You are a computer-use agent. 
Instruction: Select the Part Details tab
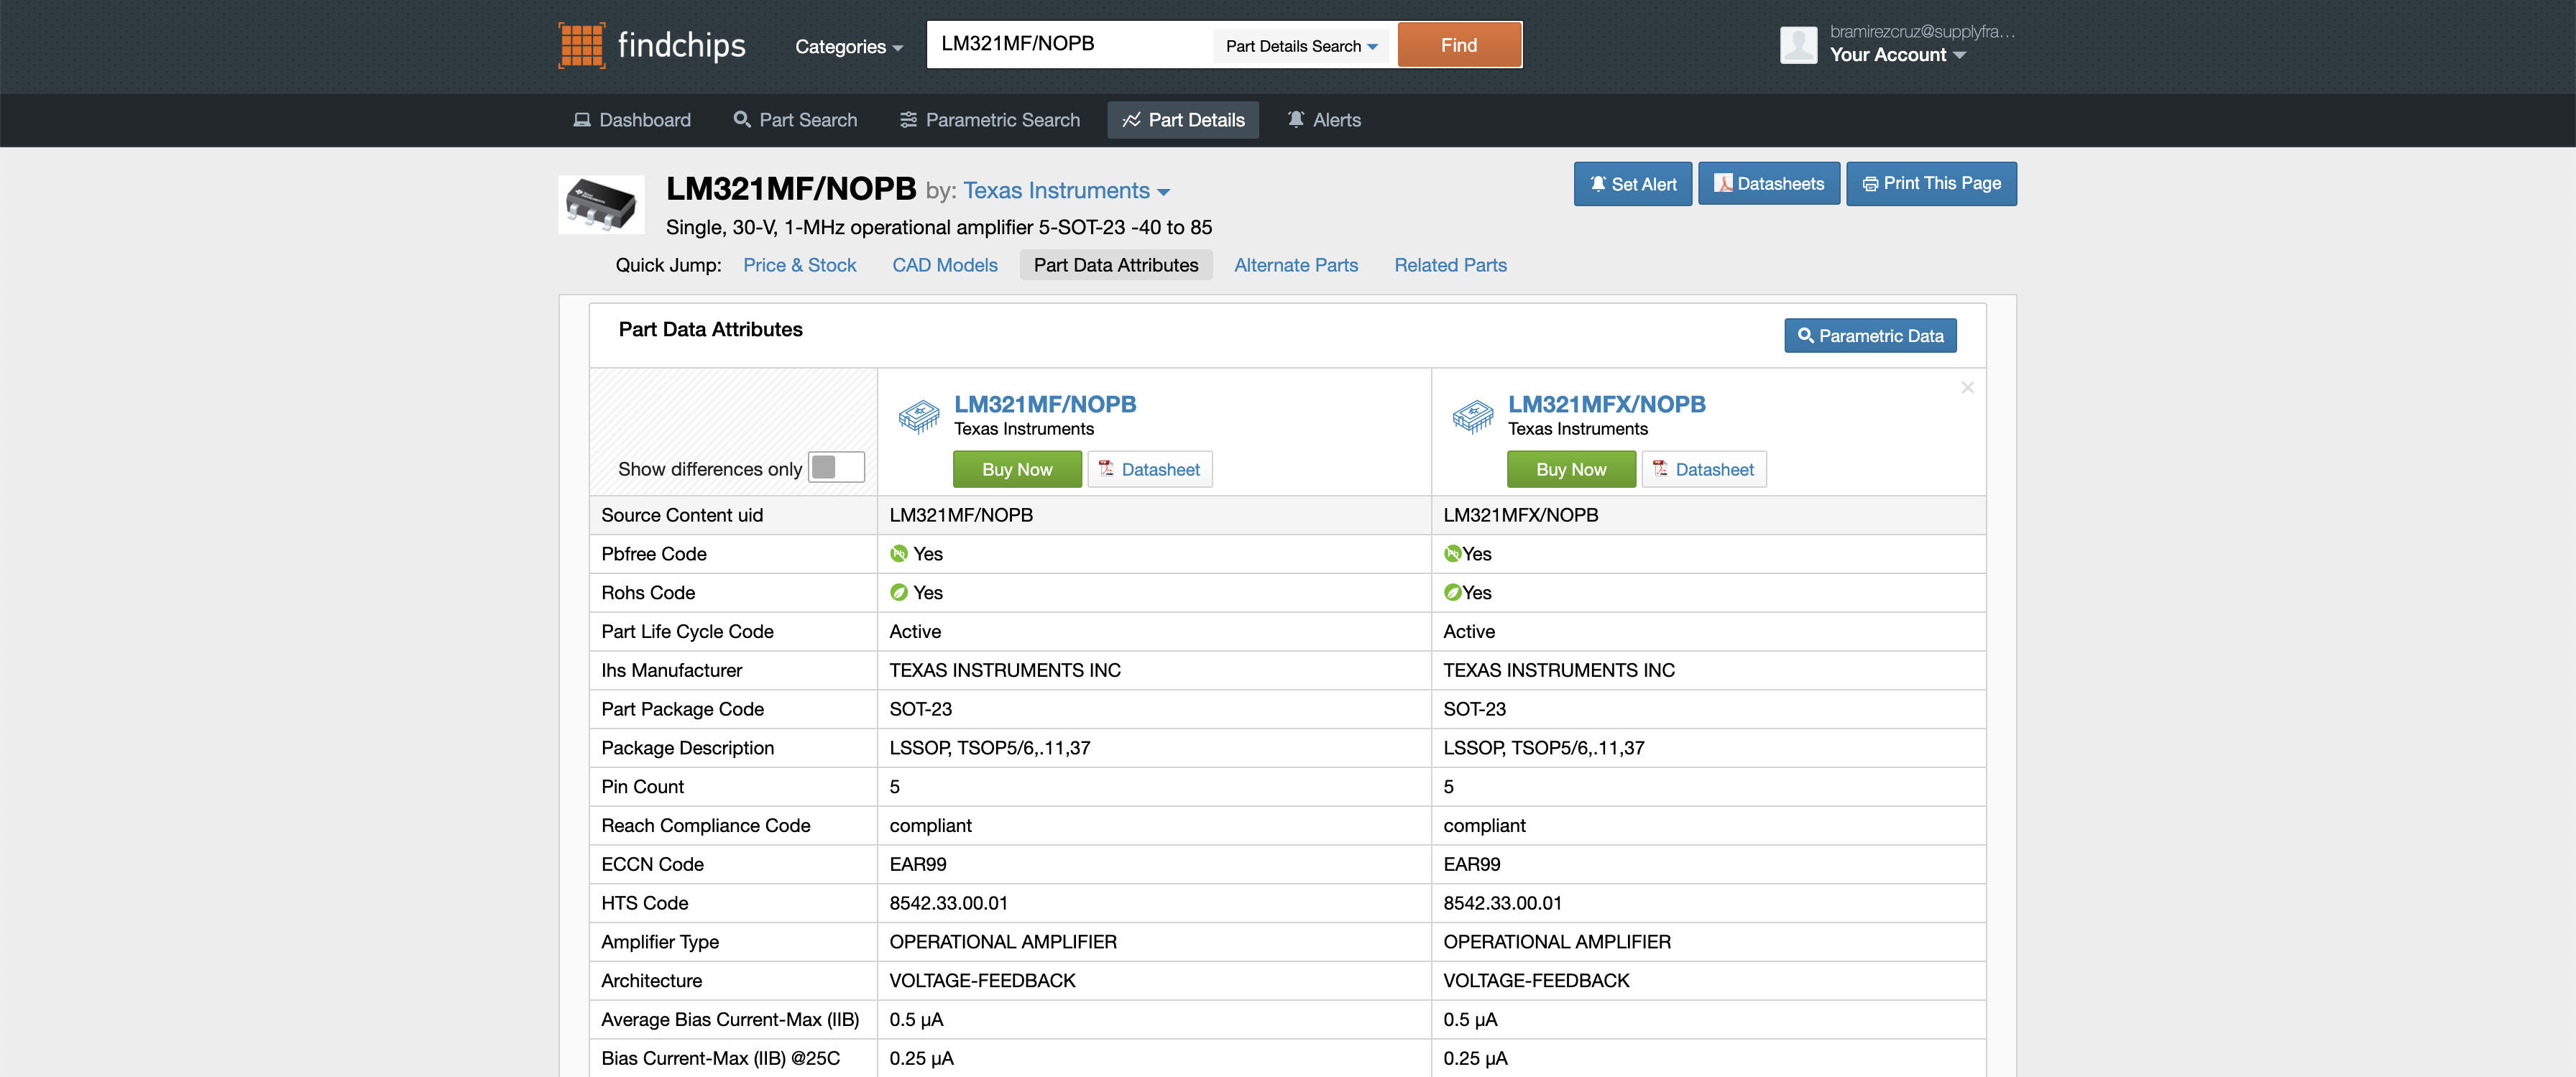[1183, 120]
